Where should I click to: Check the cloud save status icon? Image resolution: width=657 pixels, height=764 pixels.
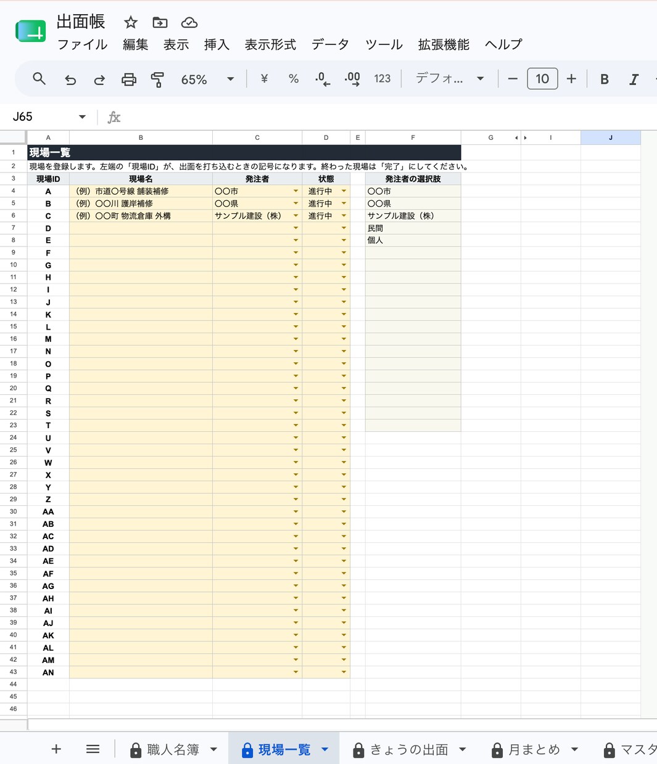pyautogui.click(x=189, y=23)
